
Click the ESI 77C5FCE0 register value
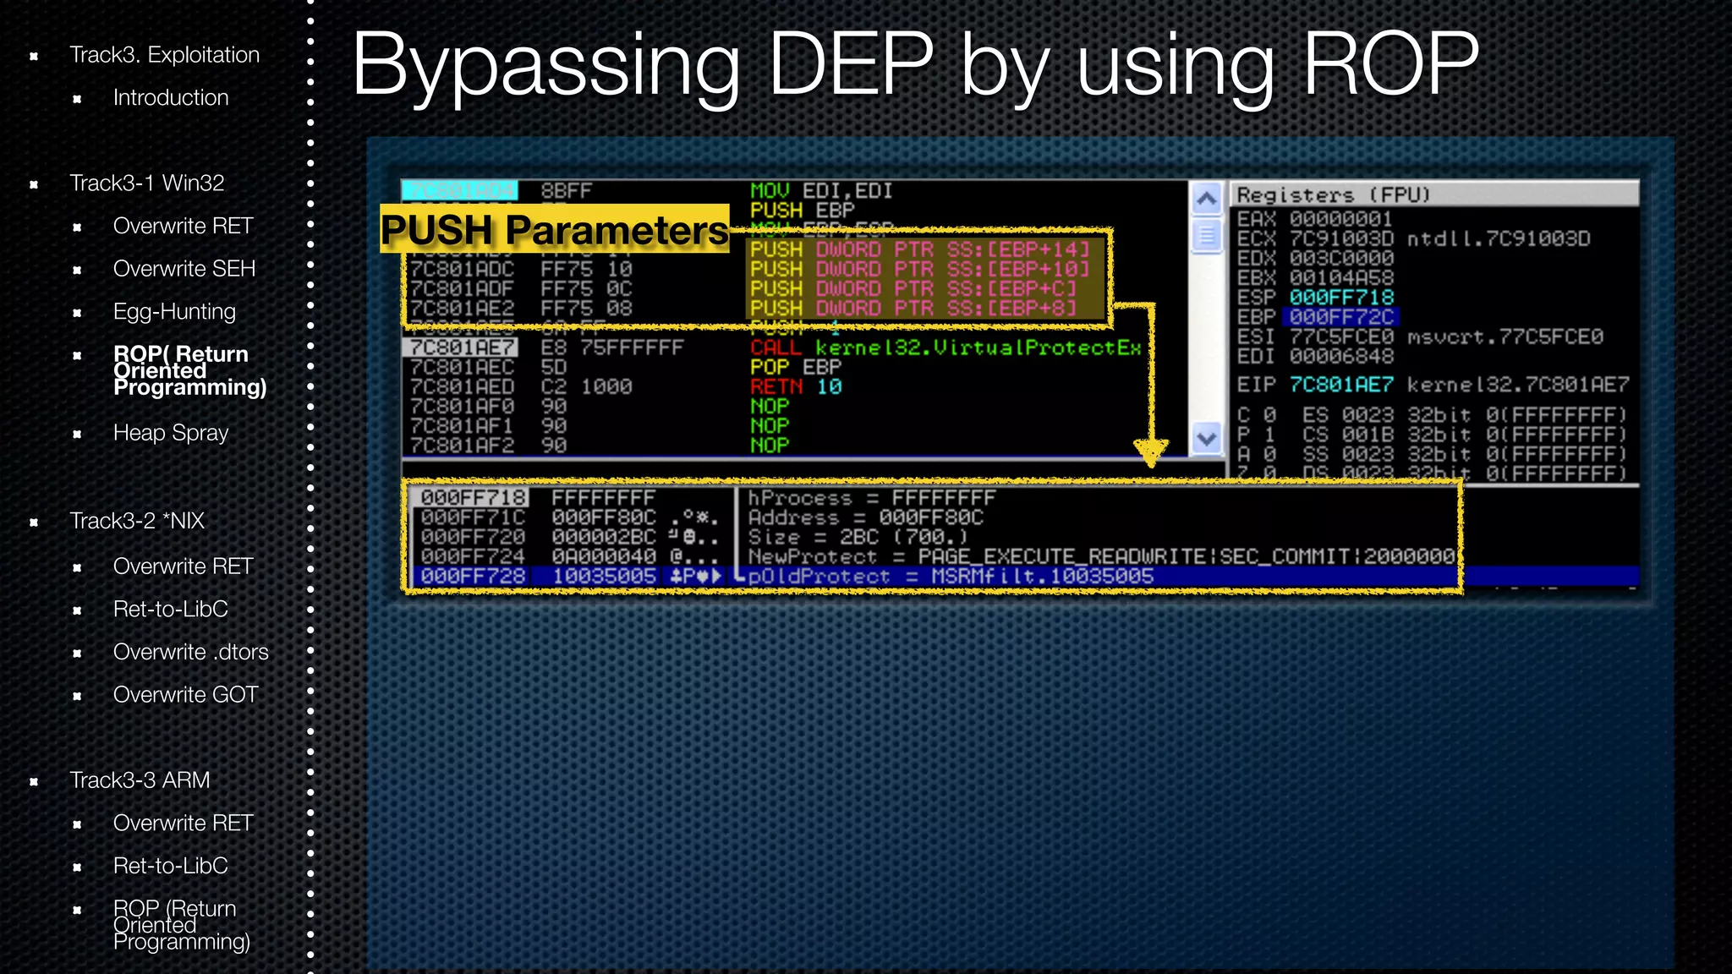(1340, 337)
